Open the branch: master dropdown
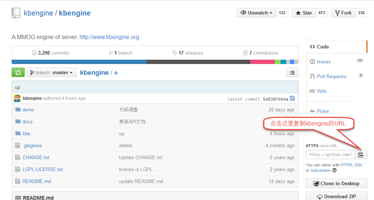This screenshot has width=374, height=200. (x=52, y=72)
